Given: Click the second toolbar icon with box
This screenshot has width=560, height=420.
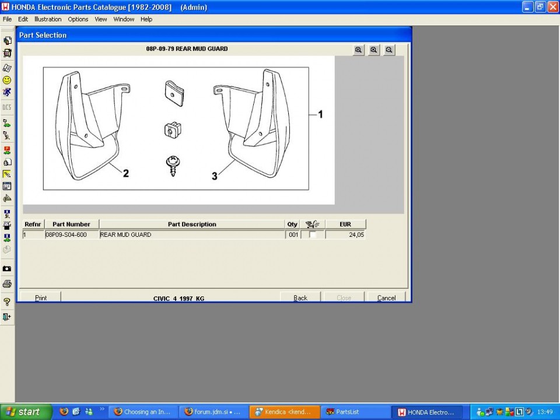Looking at the screenshot, I should tap(7, 53).
